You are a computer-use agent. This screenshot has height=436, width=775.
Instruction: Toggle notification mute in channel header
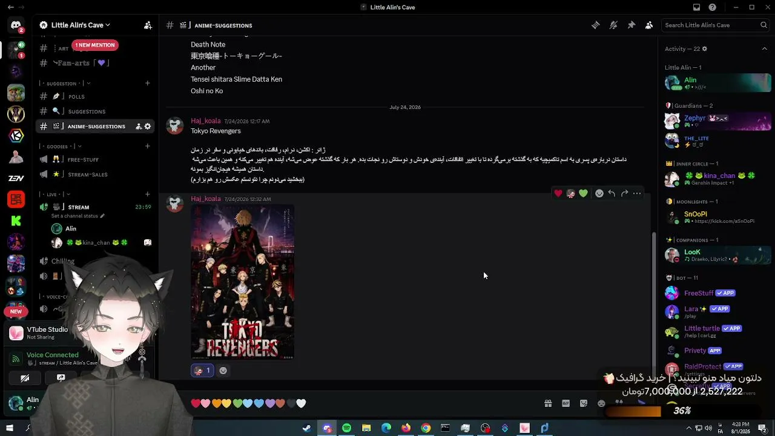tap(613, 25)
